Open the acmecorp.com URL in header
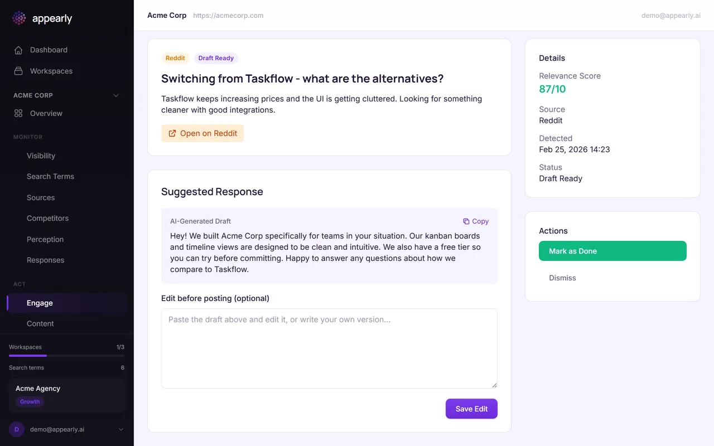714x446 pixels. click(228, 16)
